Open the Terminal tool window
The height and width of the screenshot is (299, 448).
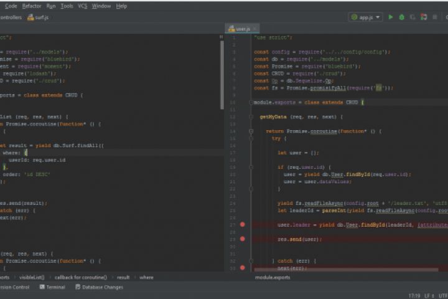(x=52, y=287)
